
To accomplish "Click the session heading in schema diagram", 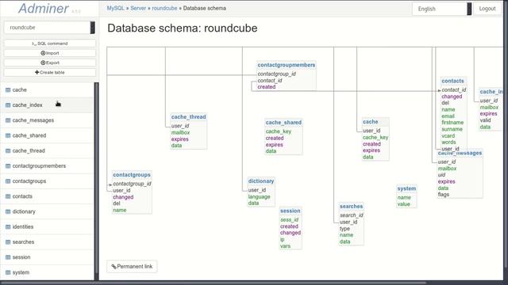I will (291, 211).
